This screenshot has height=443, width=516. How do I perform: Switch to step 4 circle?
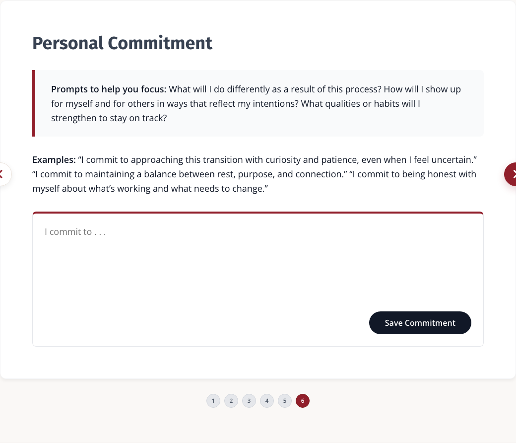267,401
